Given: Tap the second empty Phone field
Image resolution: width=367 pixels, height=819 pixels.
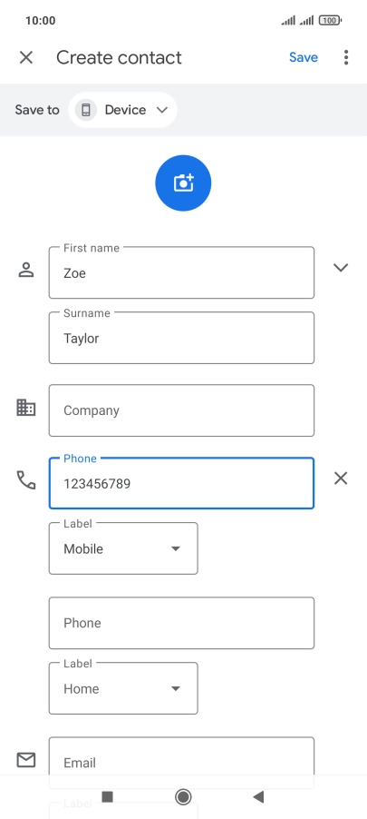Looking at the screenshot, I should click(181, 623).
